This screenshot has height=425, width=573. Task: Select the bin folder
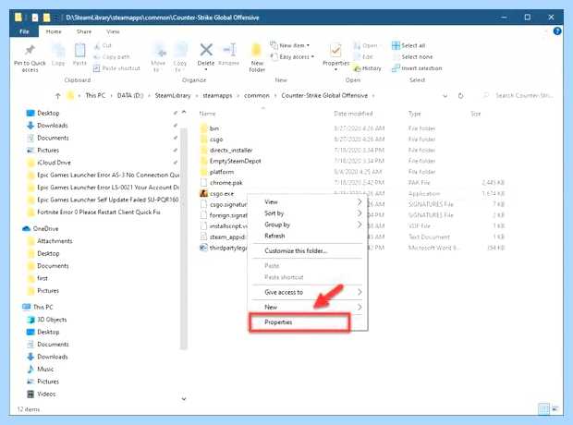point(214,128)
